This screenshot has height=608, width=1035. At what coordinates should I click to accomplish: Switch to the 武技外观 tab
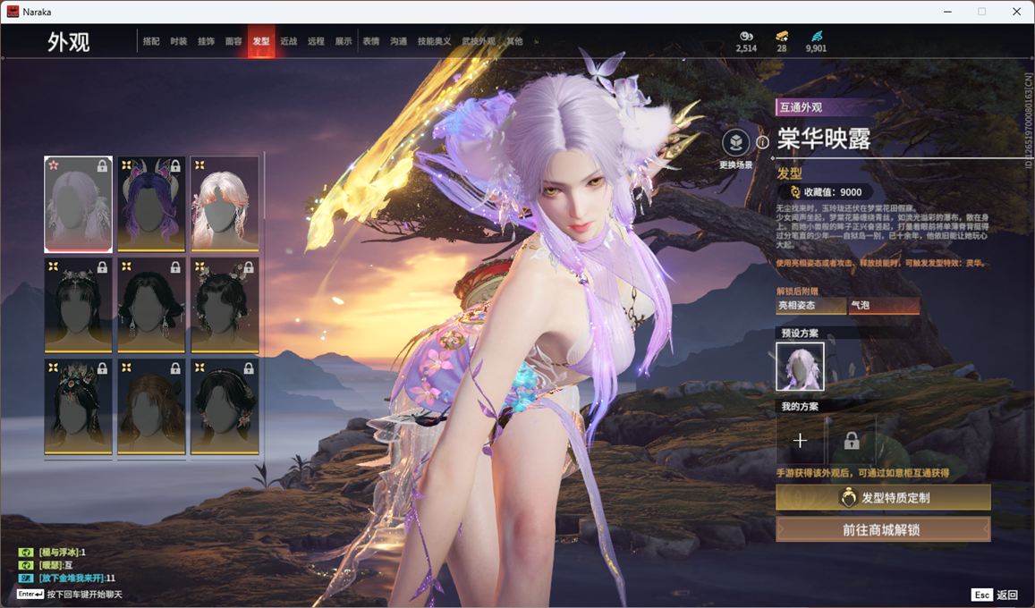coord(479,41)
